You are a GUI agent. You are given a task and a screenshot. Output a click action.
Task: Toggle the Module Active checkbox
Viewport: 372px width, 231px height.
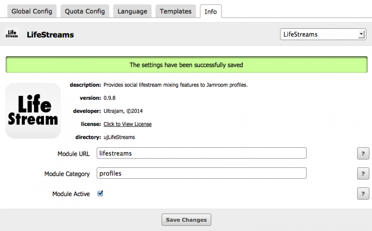(x=100, y=193)
